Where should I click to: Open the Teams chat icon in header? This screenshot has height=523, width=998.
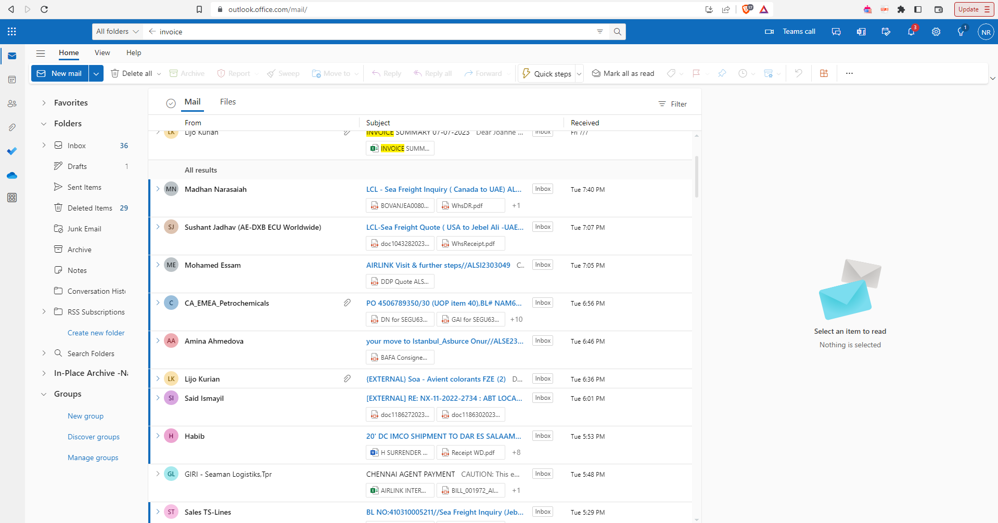pos(836,32)
